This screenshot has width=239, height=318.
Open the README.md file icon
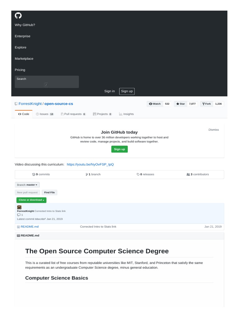click(18, 227)
